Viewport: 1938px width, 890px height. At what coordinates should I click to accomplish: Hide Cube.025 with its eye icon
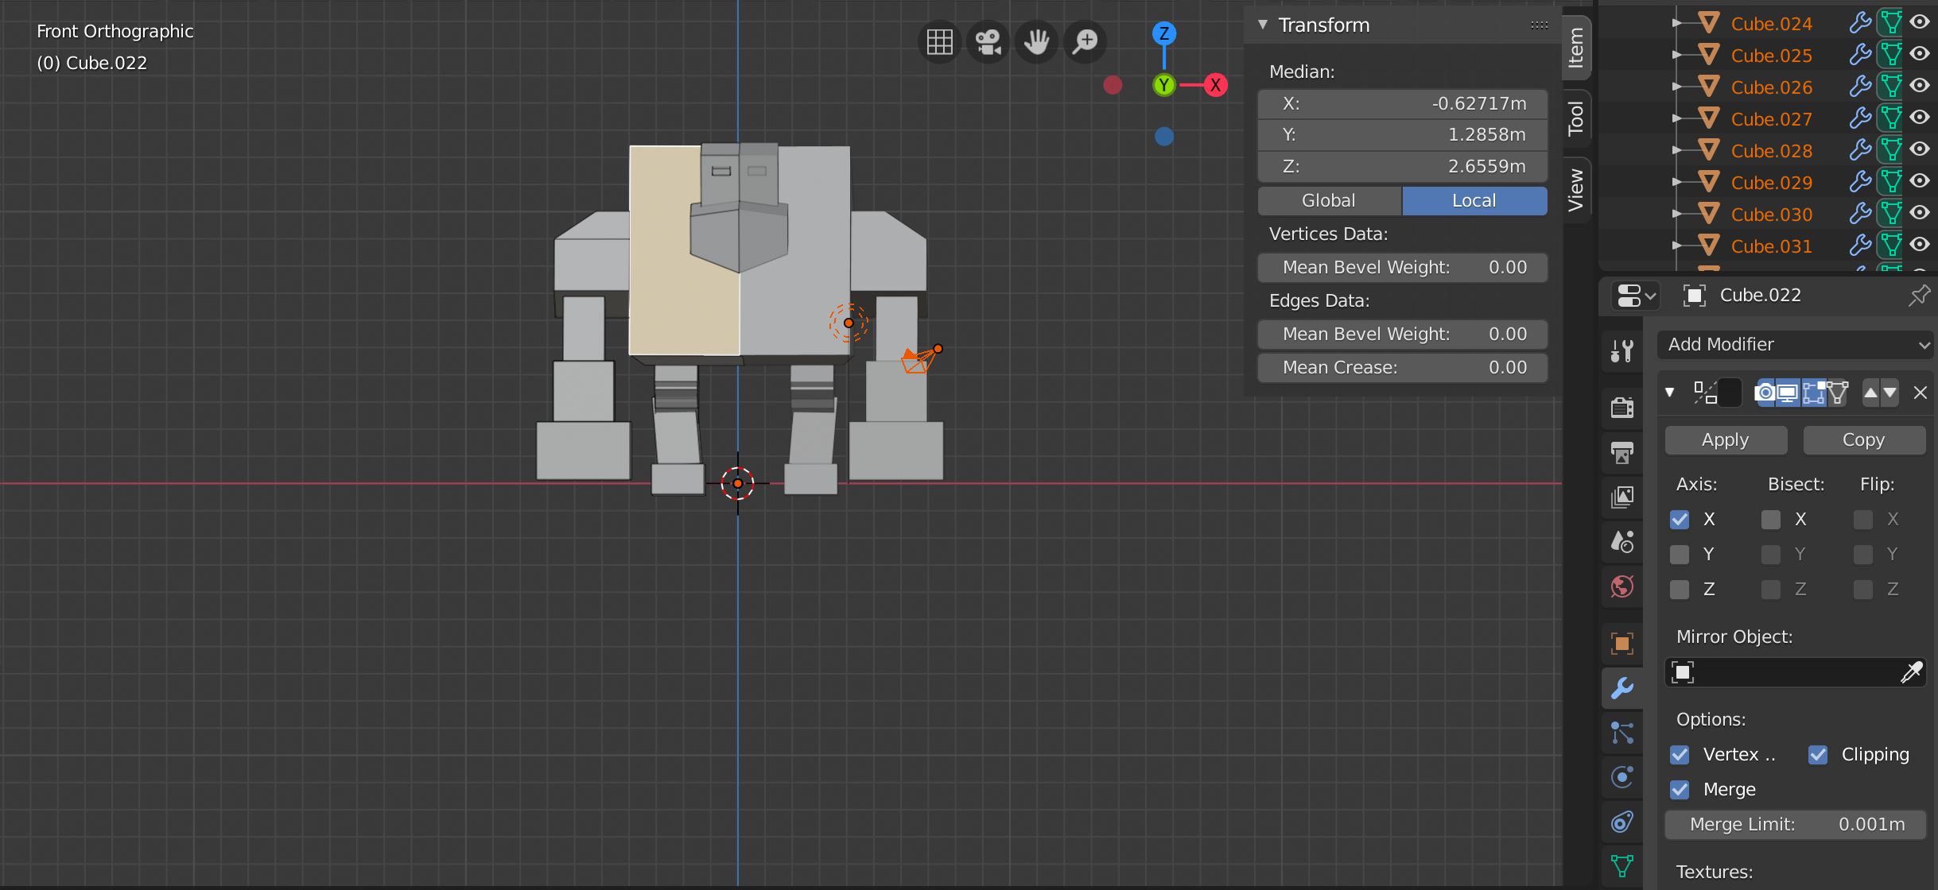tap(1920, 54)
